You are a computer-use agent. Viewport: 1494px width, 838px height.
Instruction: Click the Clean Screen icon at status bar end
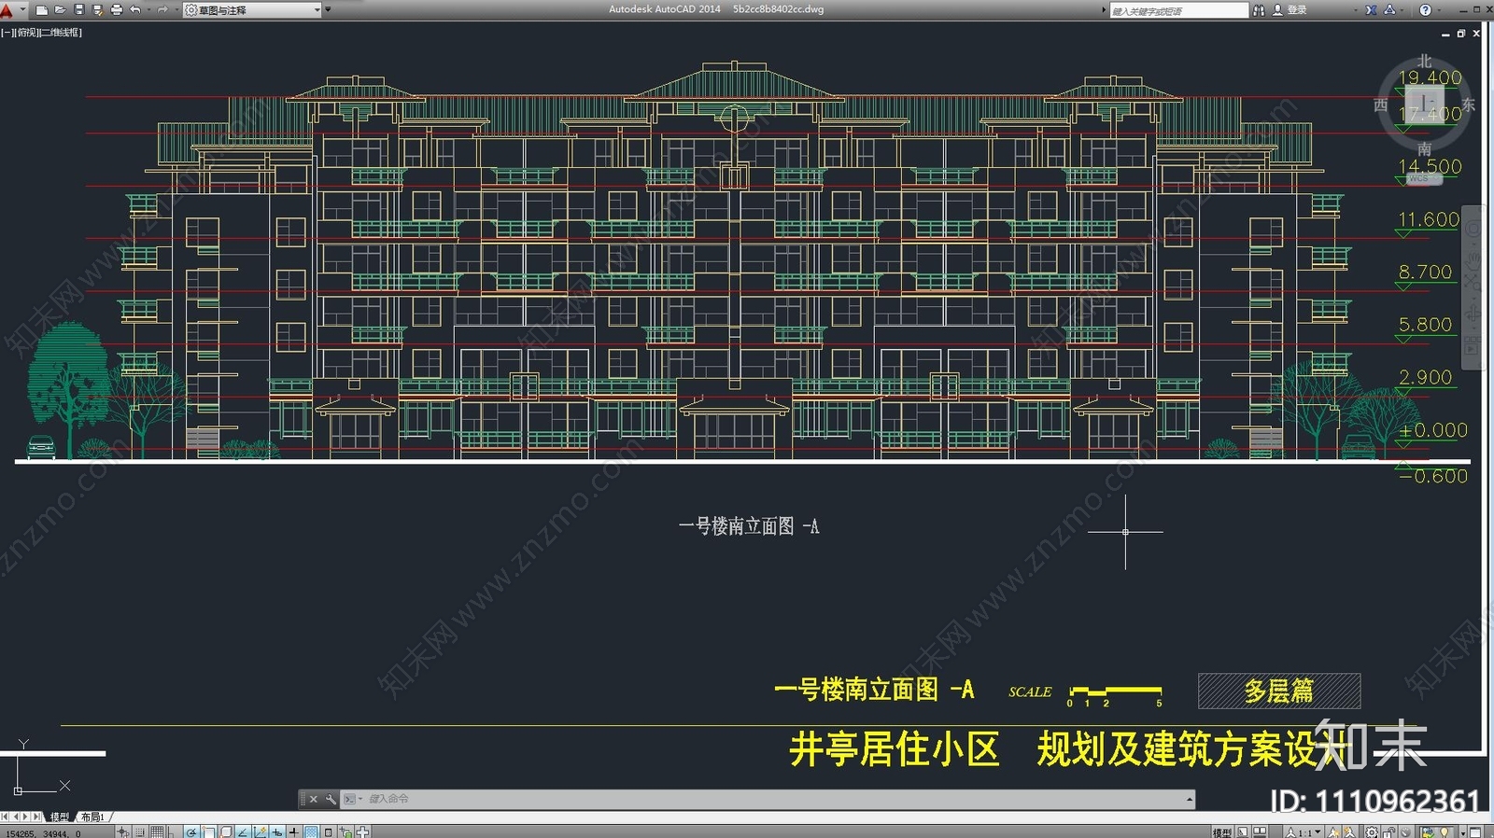1475,831
